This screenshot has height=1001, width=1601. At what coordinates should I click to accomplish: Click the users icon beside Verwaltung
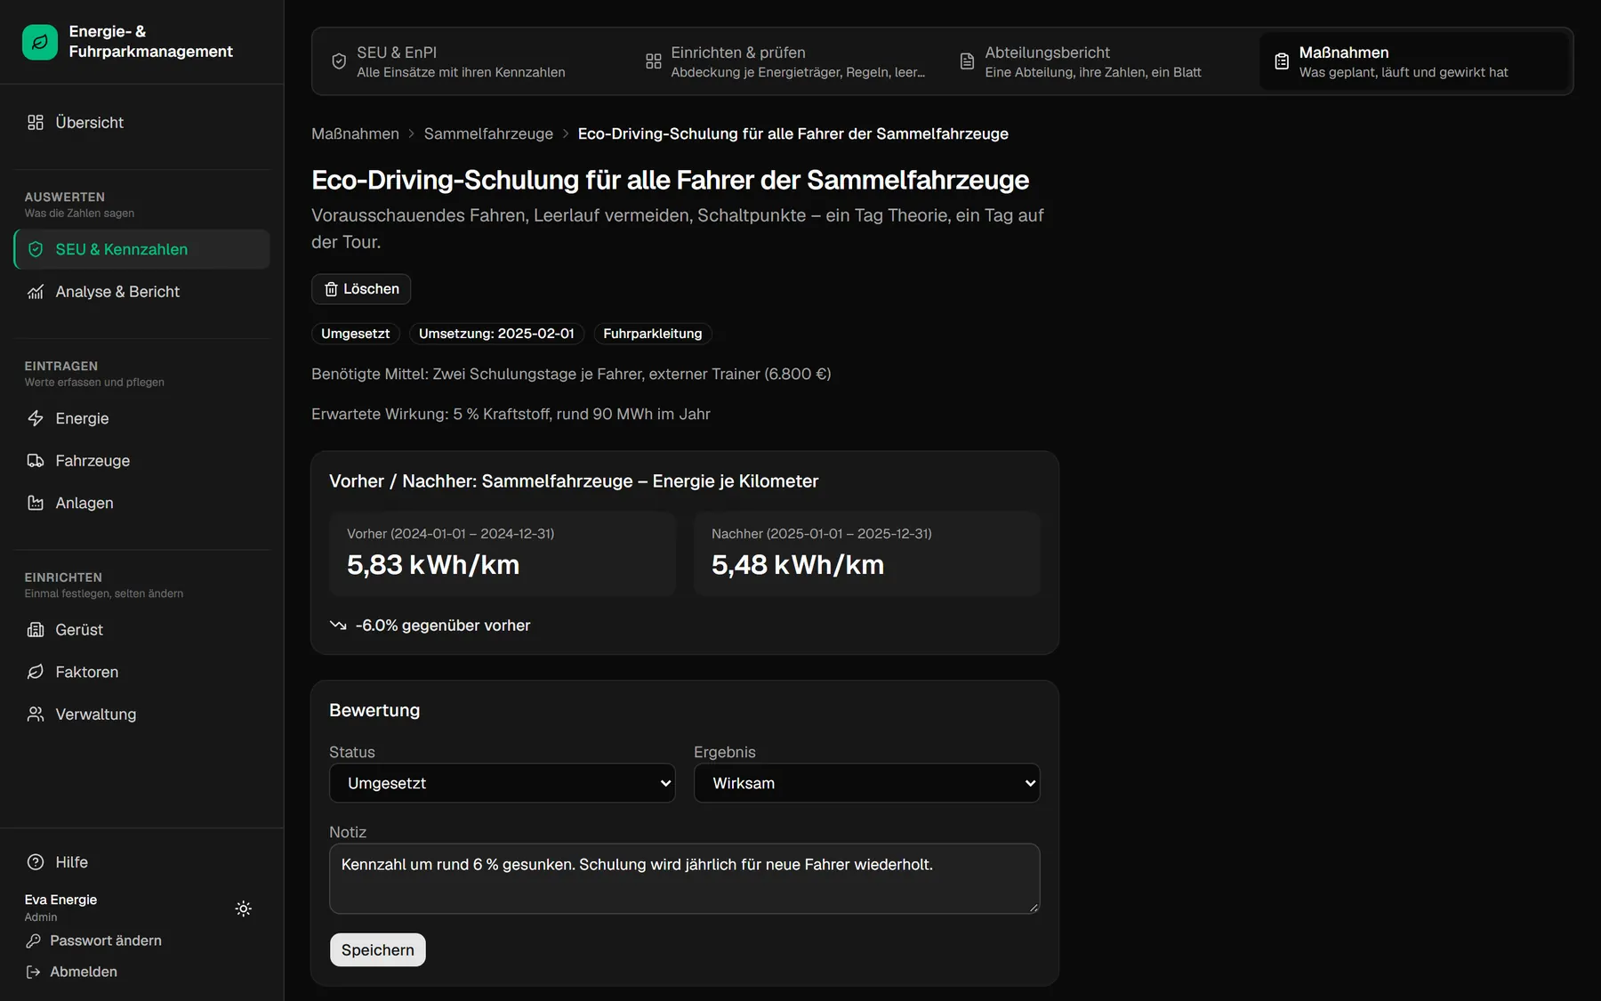pyautogui.click(x=36, y=714)
